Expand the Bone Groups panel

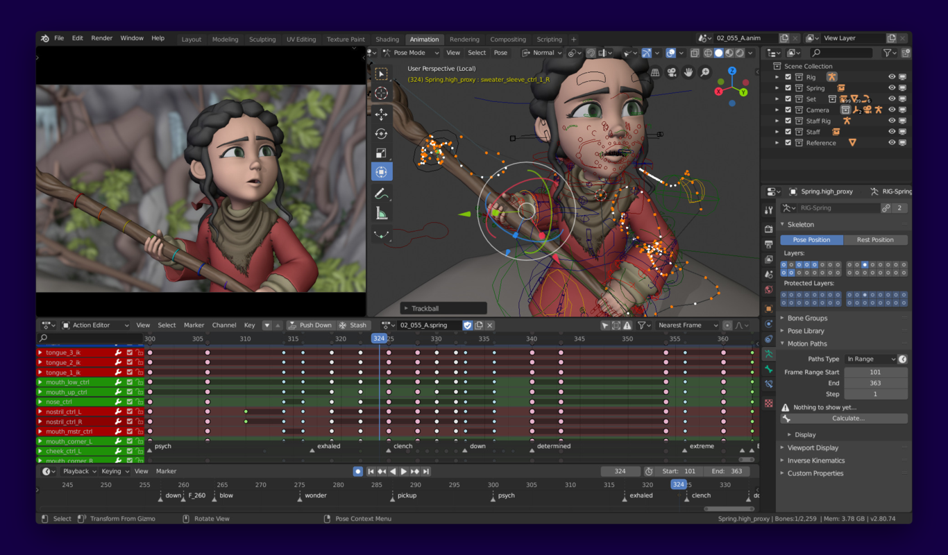coord(807,318)
